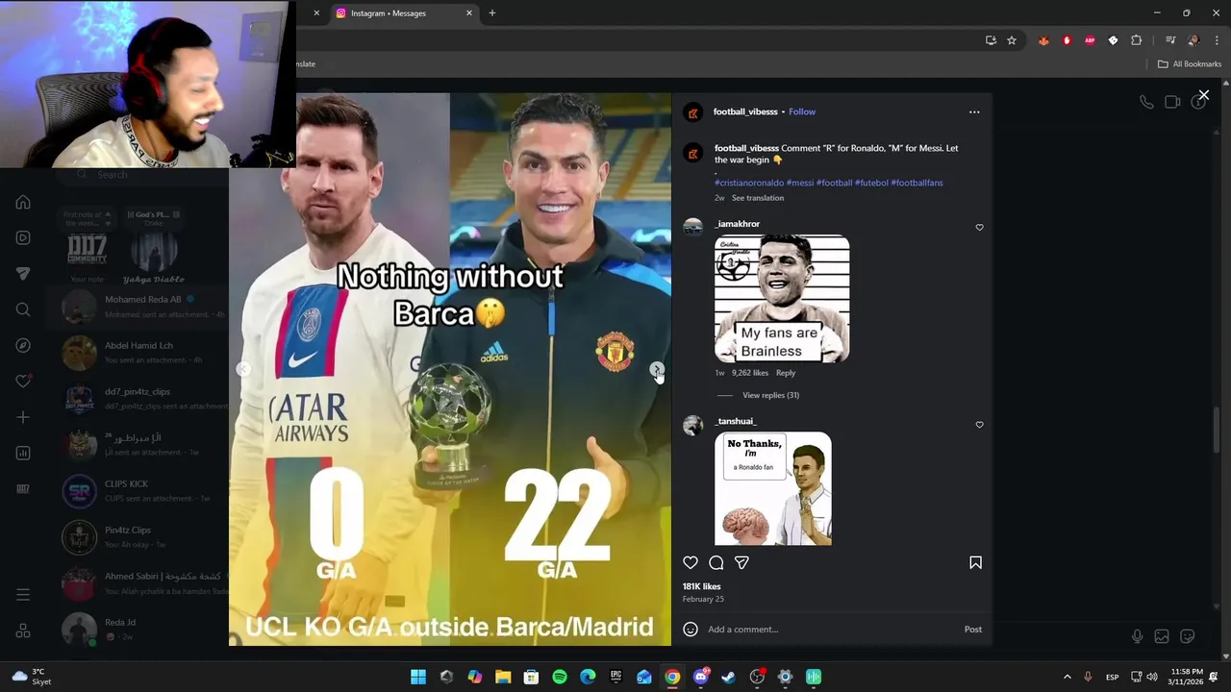This screenshot has width=1231, height=692.
Task: Click the add photo icon in chat
Action: pos(1162,636)
